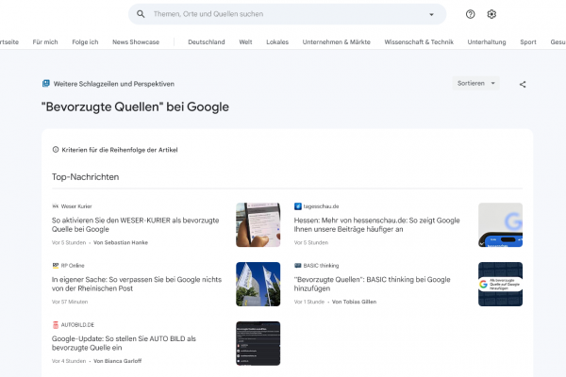Expand the search options dropdown arrow
Image resolution: width=566 pixels, height=377 pixels.
click(x=431, y=14)
